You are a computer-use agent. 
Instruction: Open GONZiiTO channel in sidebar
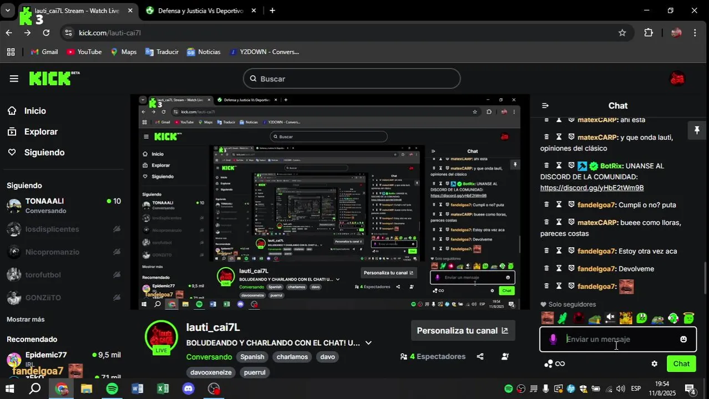pyautogui.click(x=64, y=298)
